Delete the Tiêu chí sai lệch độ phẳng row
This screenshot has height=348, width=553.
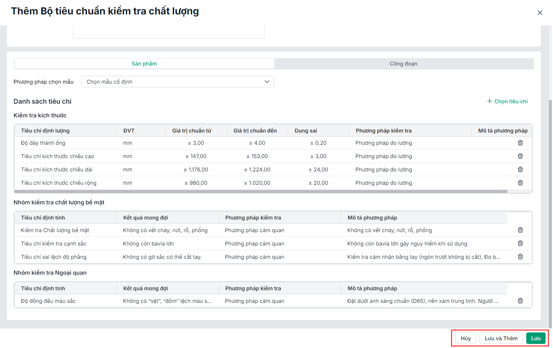pos(520,257)
